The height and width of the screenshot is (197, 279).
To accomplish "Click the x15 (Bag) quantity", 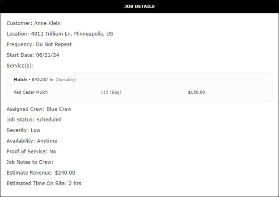I will [111, 92].
